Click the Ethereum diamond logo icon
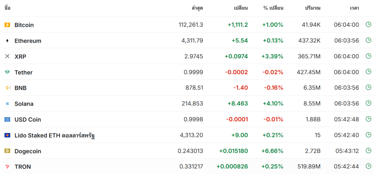Screen dimensions: 374x174 pos(7,41)
